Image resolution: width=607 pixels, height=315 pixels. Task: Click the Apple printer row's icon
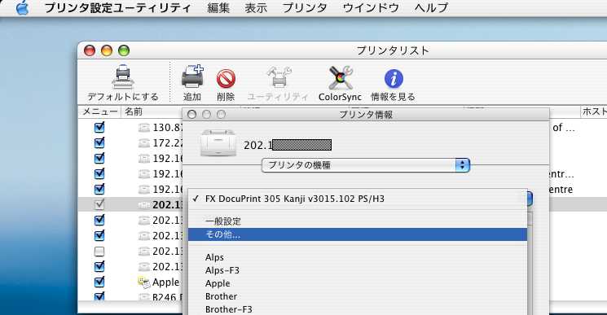pos(143,282)
